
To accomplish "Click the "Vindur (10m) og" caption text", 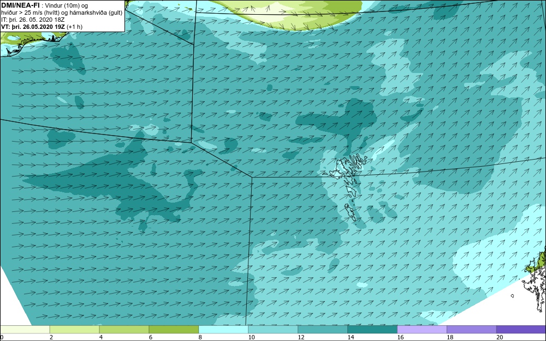I will click(x=67, y=5).
